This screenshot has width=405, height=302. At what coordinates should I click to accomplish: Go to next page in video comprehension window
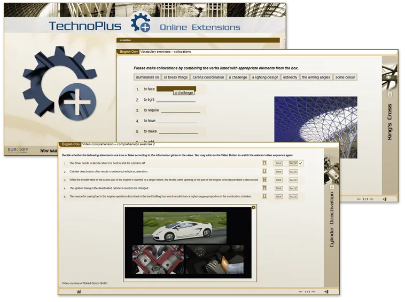pos(313,292)
